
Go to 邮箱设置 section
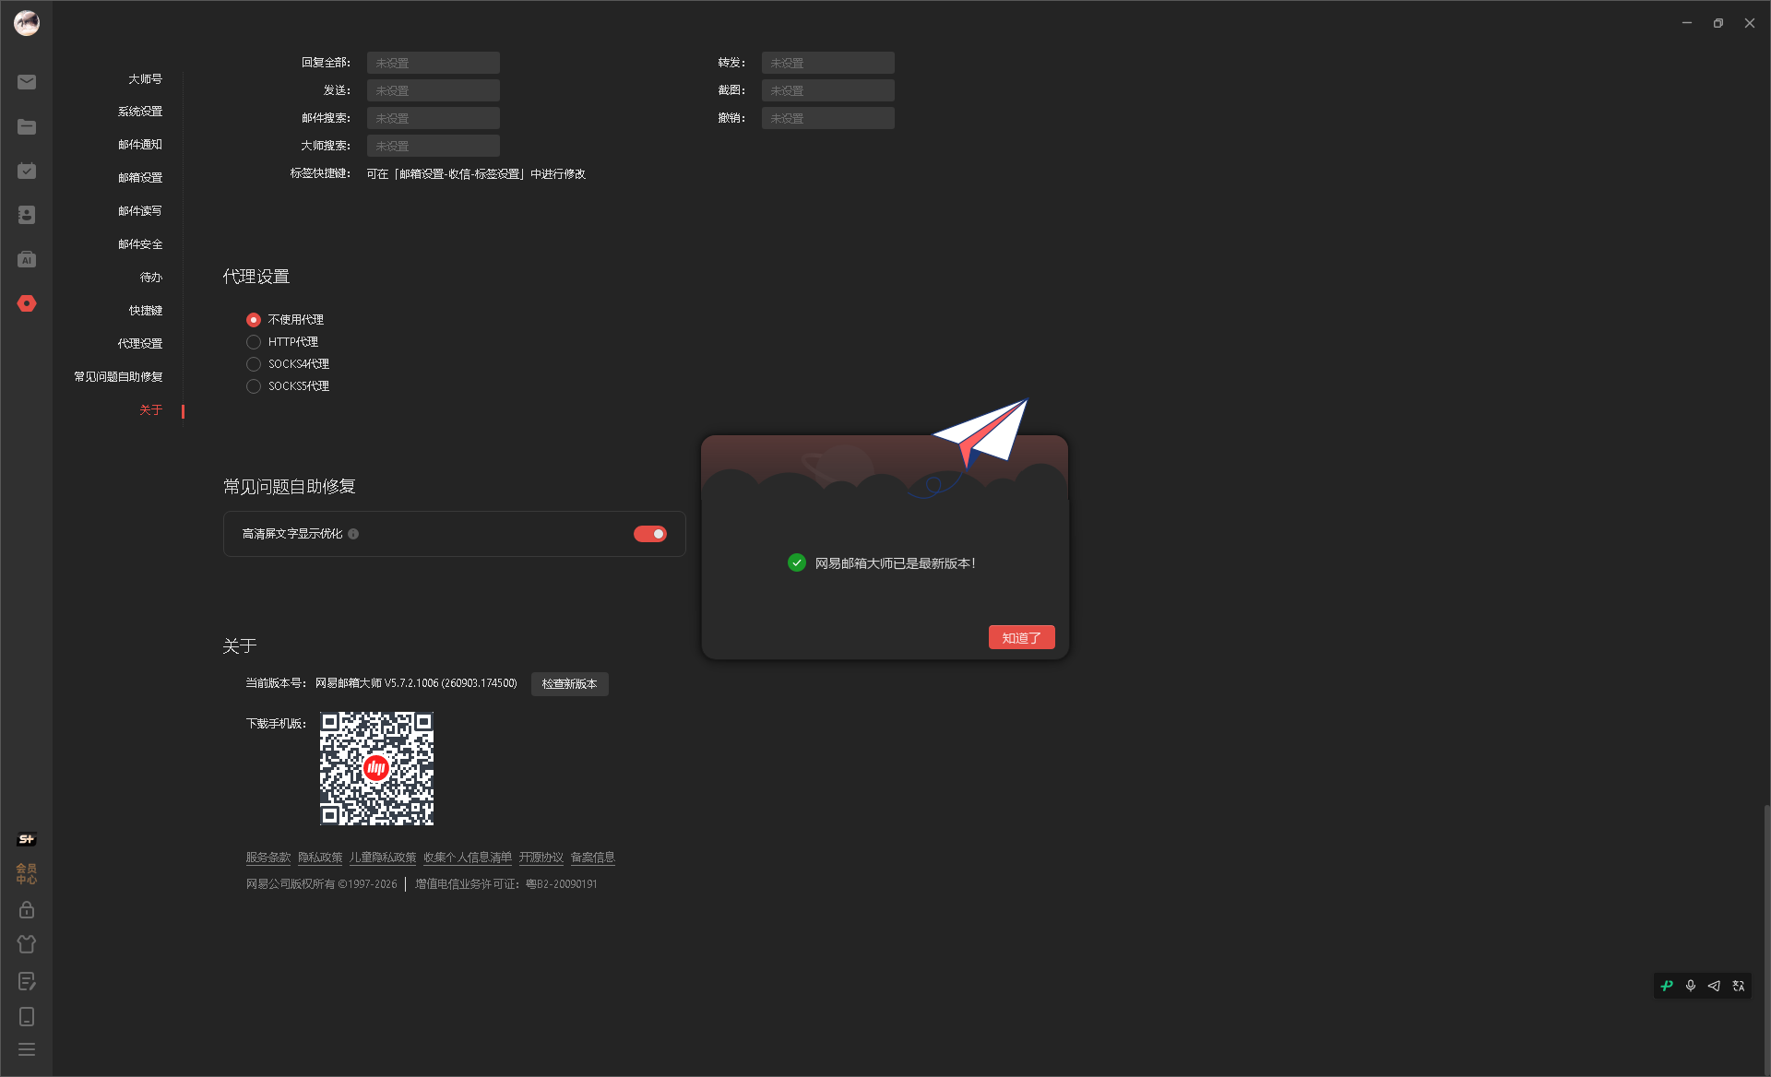(x=139, y=178)
